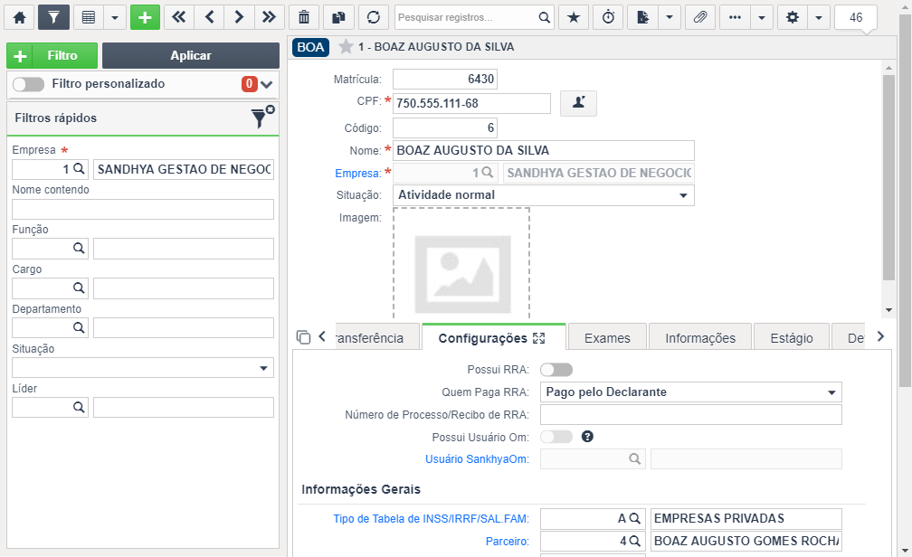Expand the Filtro personalizado chevron

click(x=266, y=84)
